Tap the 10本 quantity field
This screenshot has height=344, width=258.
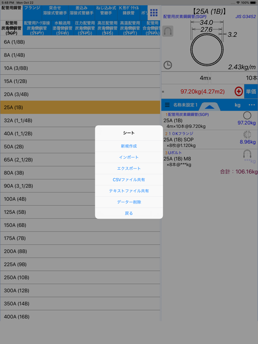point(235,78)
